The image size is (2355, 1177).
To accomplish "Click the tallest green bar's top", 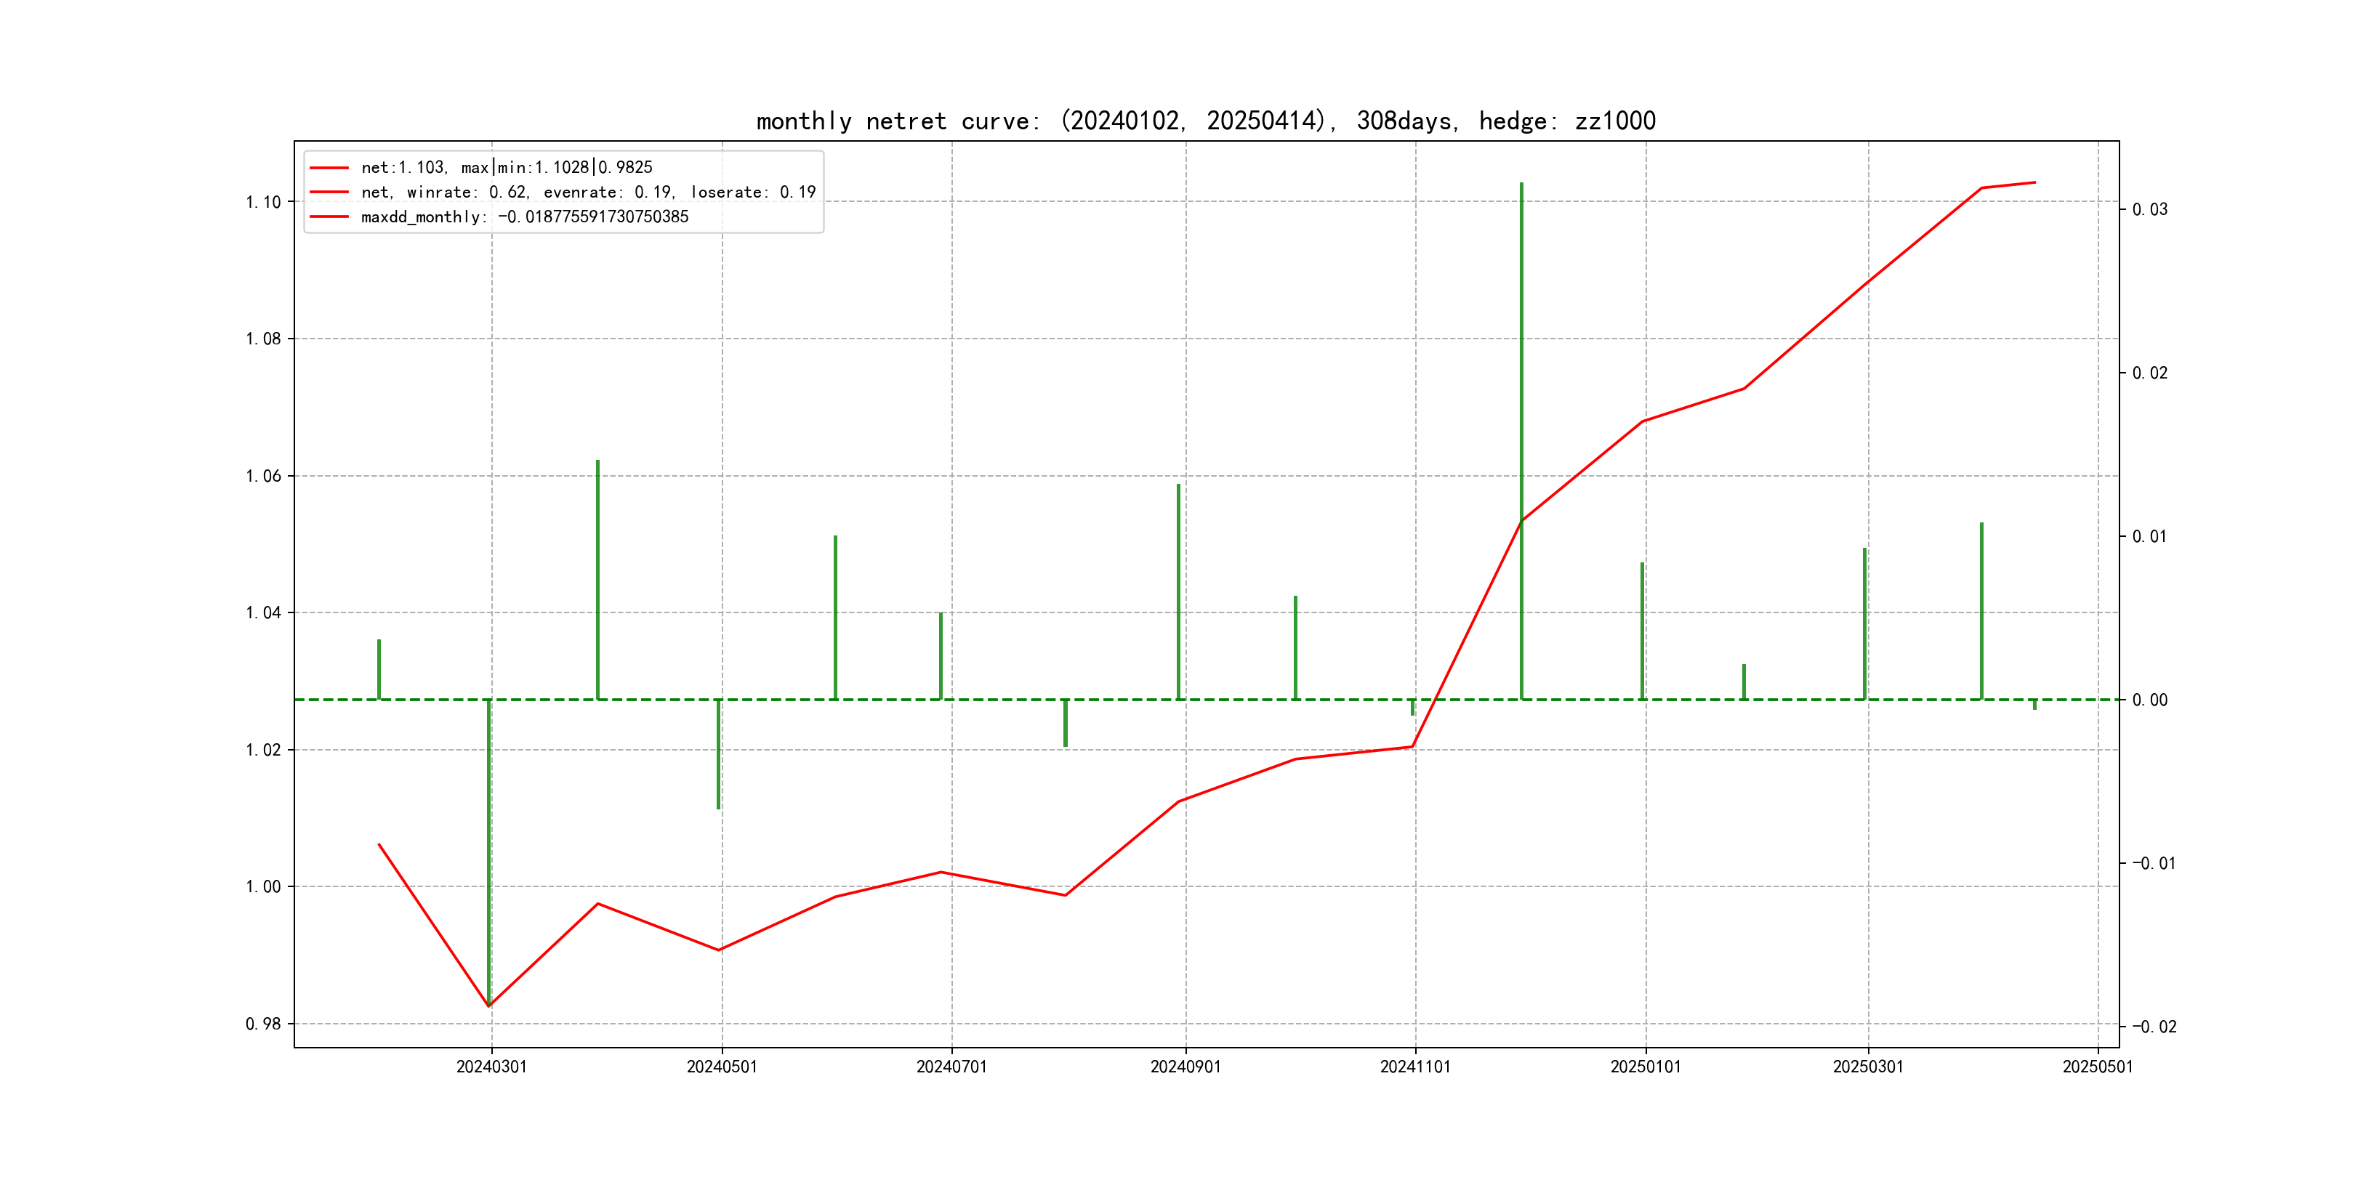I will coord(1521,185).
